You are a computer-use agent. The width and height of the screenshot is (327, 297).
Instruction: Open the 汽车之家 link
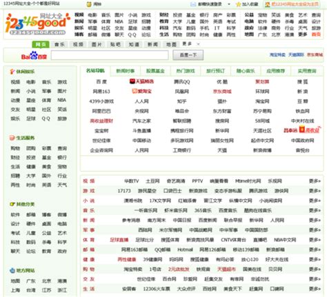click(141, 121)
